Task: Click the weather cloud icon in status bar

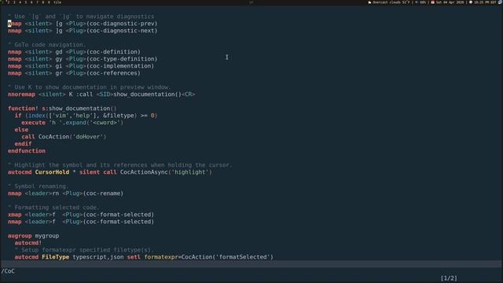Action: (x=370, y=2)
